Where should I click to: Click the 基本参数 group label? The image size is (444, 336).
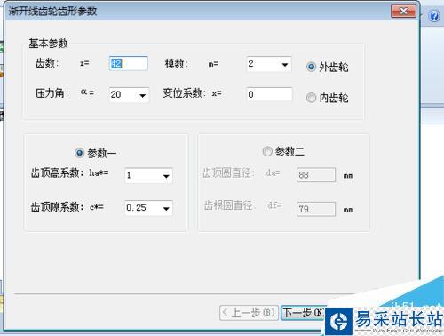[x=48, y=44]
